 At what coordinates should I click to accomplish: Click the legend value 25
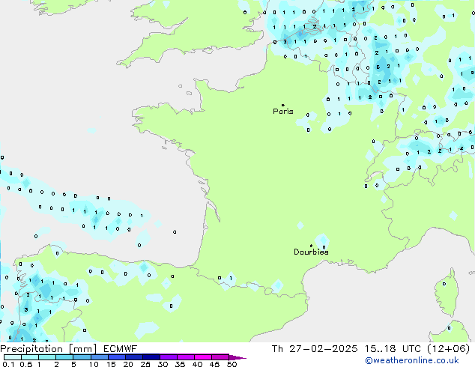point(145,364)
